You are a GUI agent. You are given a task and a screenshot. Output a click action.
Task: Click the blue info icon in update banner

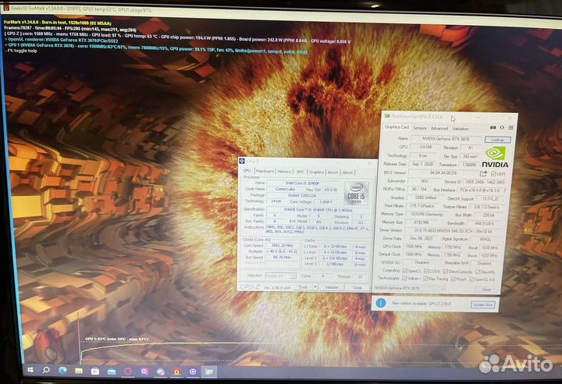381,303
